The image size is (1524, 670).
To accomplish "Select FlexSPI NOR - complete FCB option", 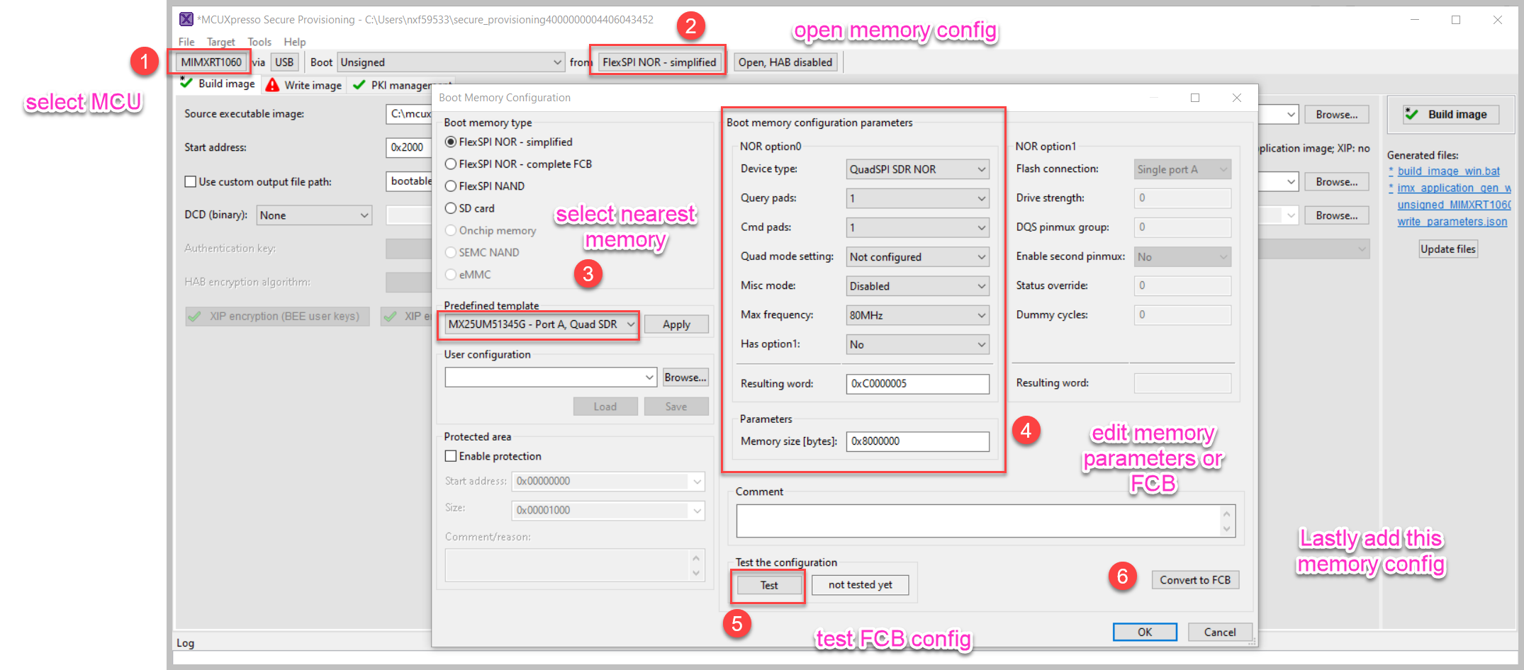I will tap(451, 164).
